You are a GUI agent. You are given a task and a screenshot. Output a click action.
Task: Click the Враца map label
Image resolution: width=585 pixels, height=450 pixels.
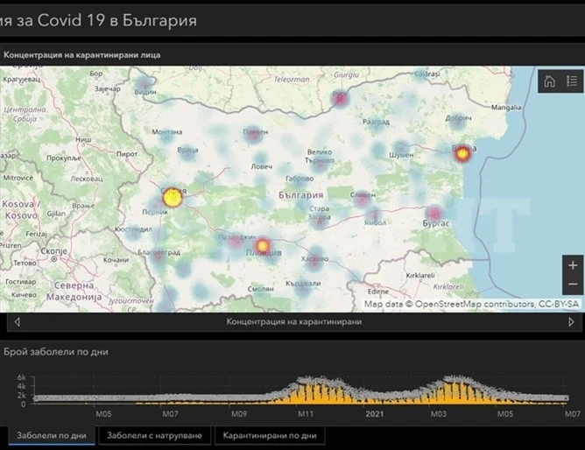click(x=187, y=150)
